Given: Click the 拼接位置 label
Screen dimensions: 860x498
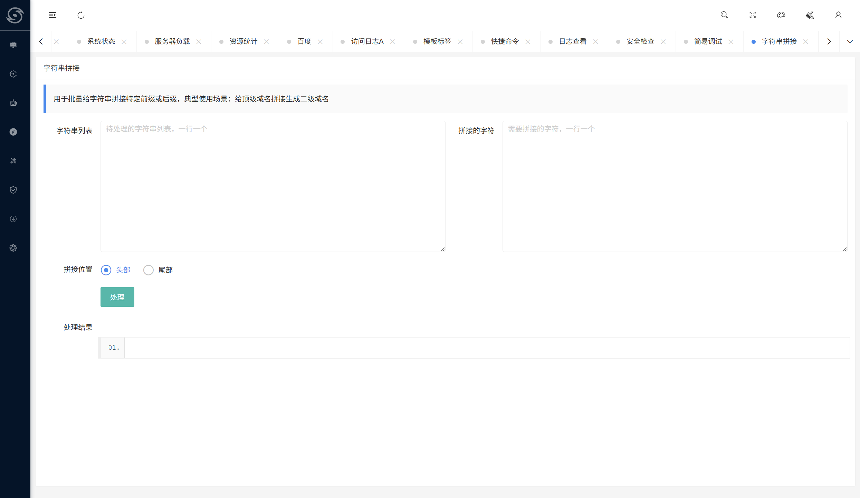Looking at the screenshot, I should click(78, 270).
